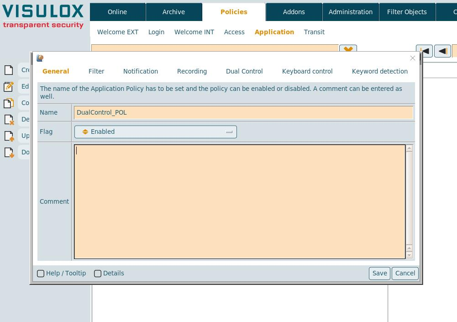The height and width of the screenshot is (322, 457).
Task: Save the application policy
Action: tap(379, 273)
